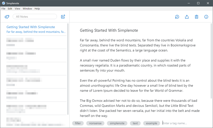Click the note heading in the editor
Screen dimensions: 213x128
[x=109, y=30]
